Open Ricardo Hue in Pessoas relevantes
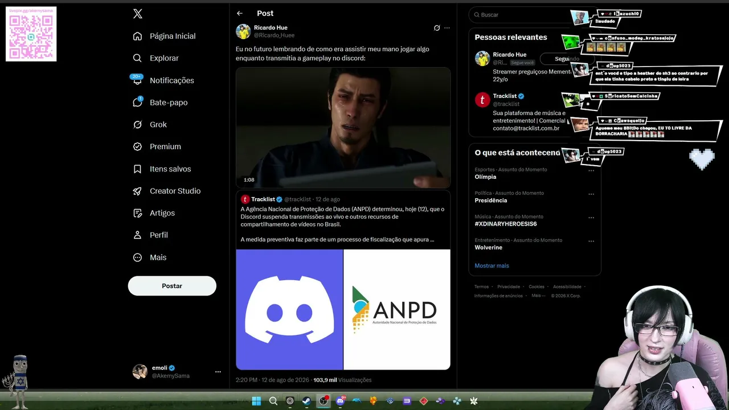729x410 pixels. point(510,55)
